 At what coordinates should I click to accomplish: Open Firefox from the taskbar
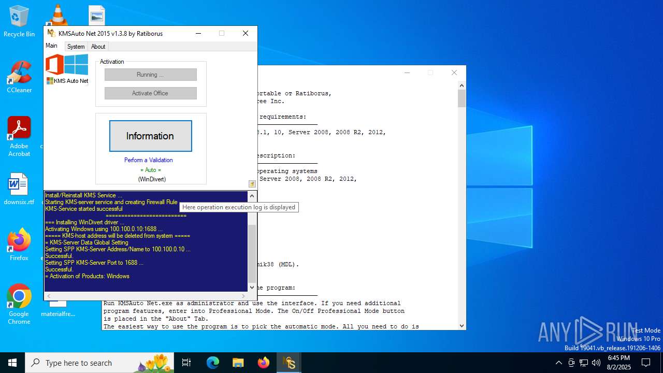[x=264, y=363]
